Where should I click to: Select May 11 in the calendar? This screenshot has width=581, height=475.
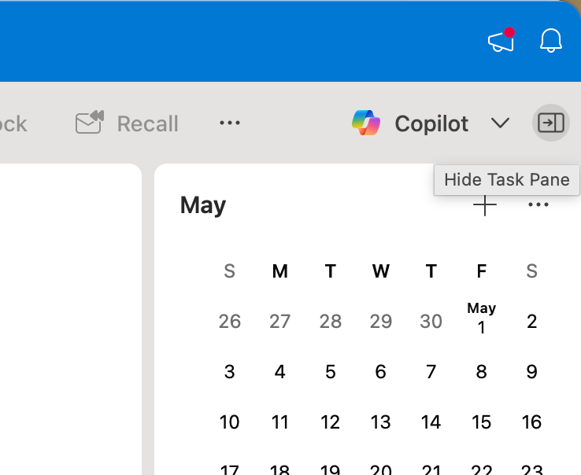pyautogui.click(x=279, y=422)
